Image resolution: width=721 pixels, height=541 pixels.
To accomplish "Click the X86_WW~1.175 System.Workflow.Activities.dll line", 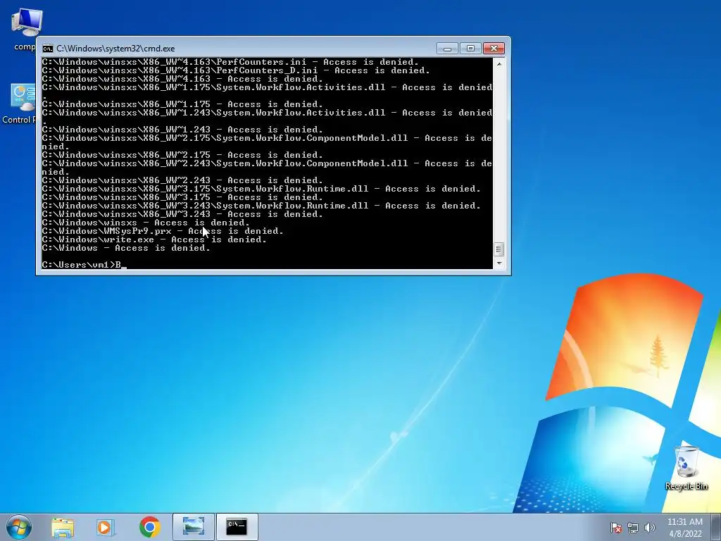I will click(267, 92).
